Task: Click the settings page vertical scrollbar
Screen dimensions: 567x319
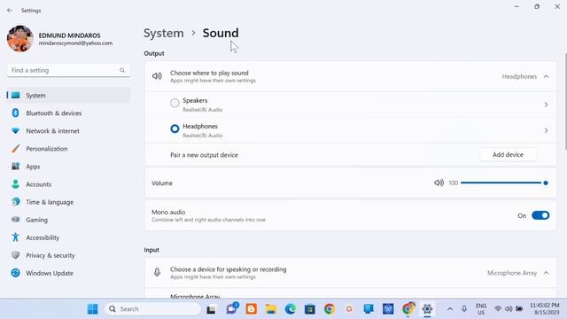Action: [x=565, y=101]
